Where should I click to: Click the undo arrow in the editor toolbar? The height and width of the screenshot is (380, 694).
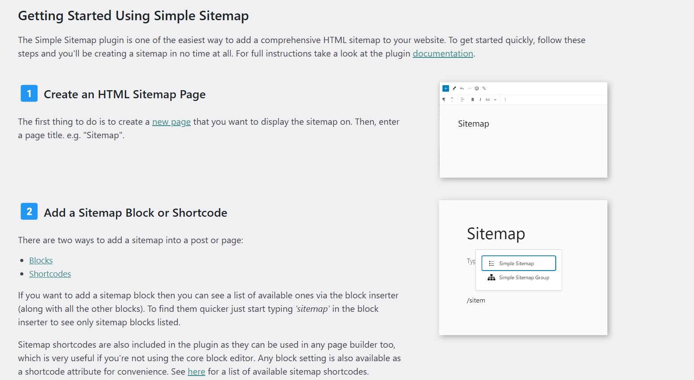462,88
